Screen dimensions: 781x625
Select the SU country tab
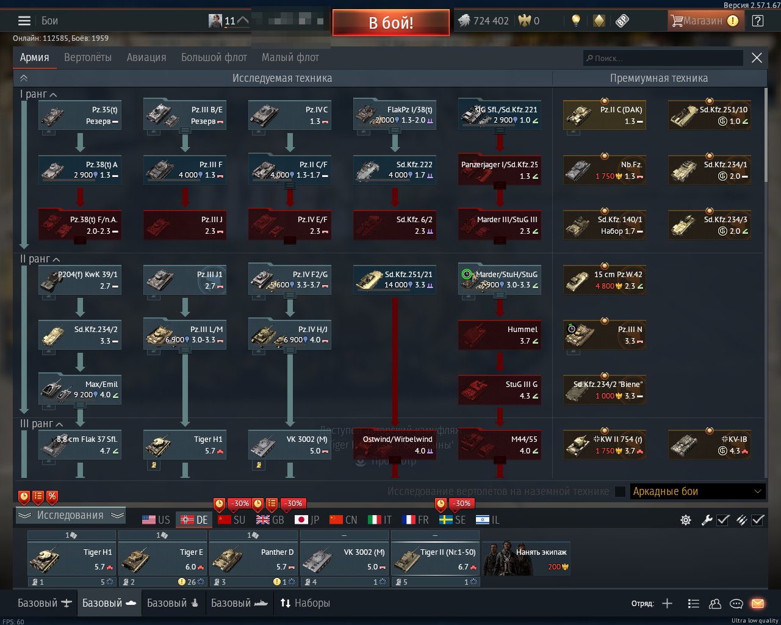click(232, 520)
